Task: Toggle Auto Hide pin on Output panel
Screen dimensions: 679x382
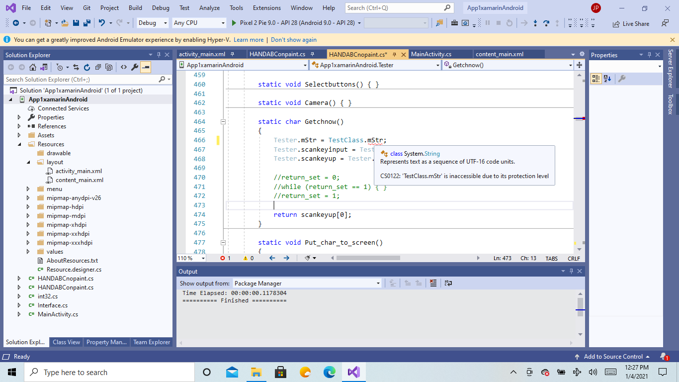Action: tap(571, 271)
